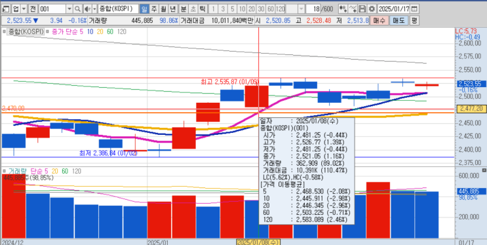Select the 일 daily period button
This screenshot has width=487, height=245.
[144, 9]
